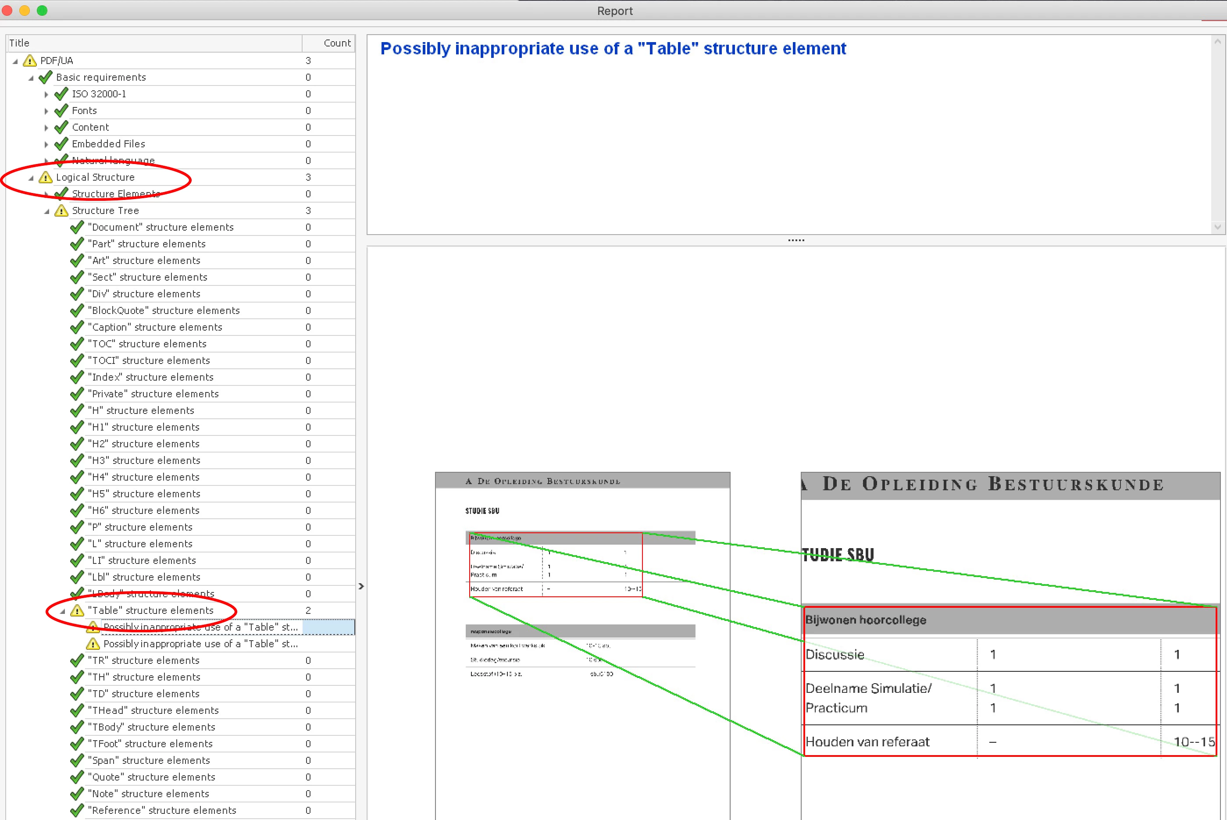The height and width of the screenshot is (820, 1227).
Task: Collapse the Structure Tree node
Action: pos(46,211)
